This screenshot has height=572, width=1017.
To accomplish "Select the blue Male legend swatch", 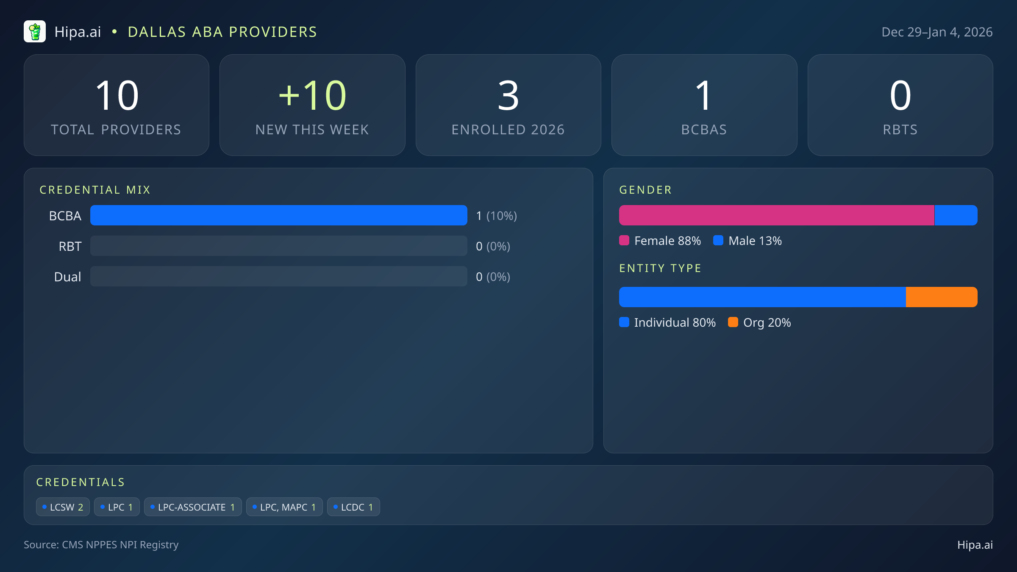I will 719,241.
